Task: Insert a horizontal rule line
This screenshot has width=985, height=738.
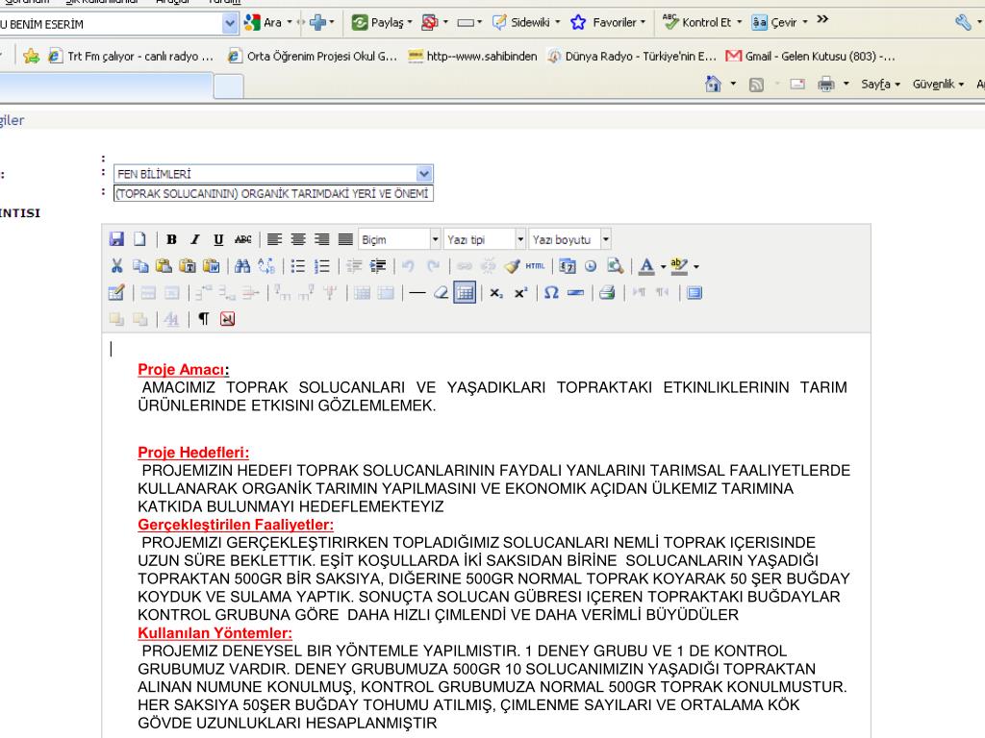Action: 417,293
